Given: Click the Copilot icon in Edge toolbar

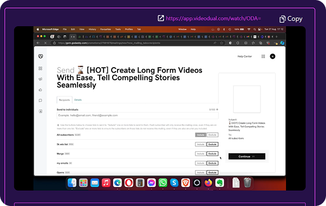Looking at the screenshot, I should (282, 43).
